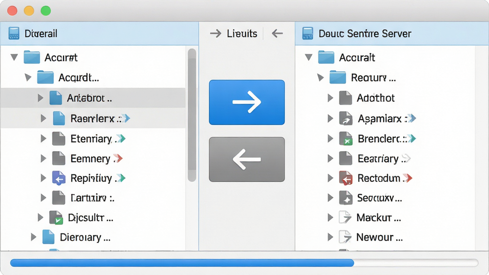Expand the Eeatriary item
This screenshot has width=489, height=275.
[x=330, y=159]
